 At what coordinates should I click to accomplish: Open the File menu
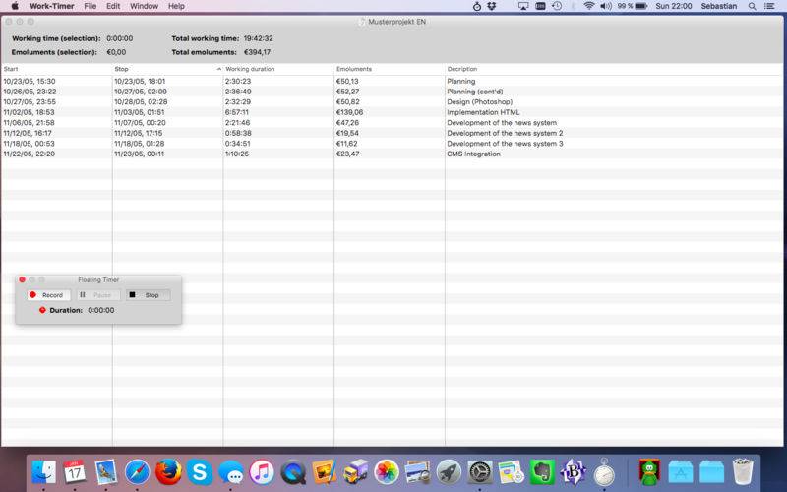click(x=91, y=6)
